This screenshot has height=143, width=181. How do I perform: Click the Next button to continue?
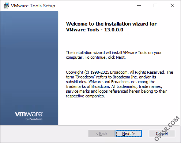129,134
